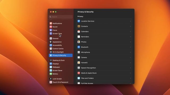170x95 pixels.
Task: Click the Files and Folders icon
Action: pos(79,78)
